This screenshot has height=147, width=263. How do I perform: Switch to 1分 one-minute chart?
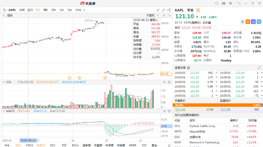(x=62, y=10)
